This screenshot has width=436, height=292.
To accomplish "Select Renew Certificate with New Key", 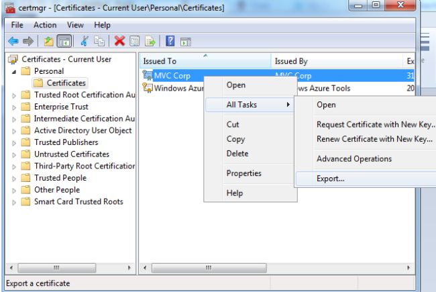I will click(366, 139).
